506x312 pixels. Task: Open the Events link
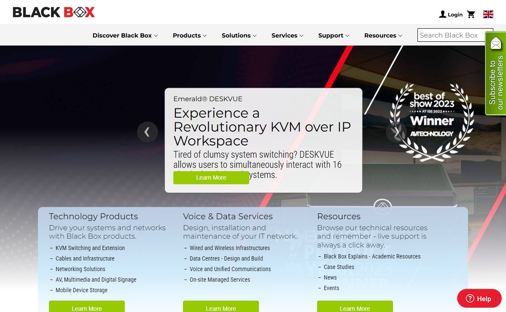pos(331,288)
